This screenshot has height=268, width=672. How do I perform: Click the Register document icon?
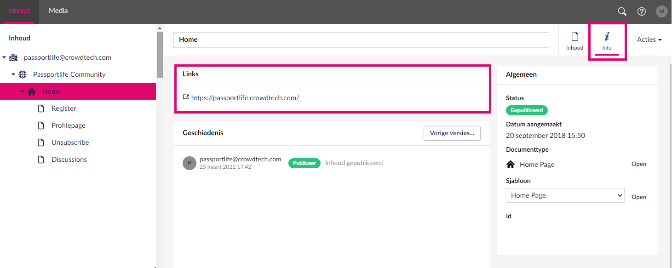tap(41, 108)
